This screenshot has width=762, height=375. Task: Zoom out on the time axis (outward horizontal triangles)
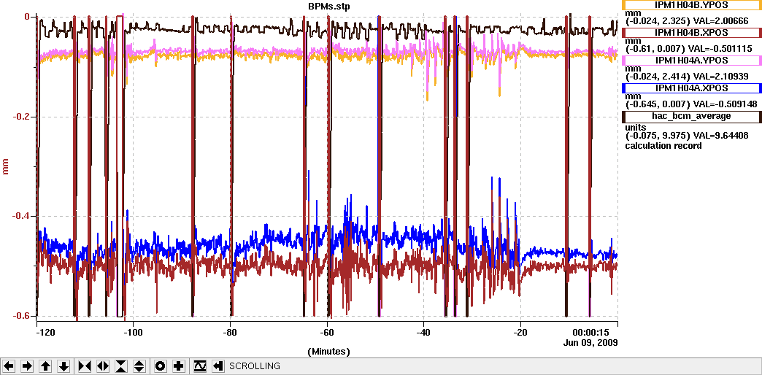[x=103, y=366]
